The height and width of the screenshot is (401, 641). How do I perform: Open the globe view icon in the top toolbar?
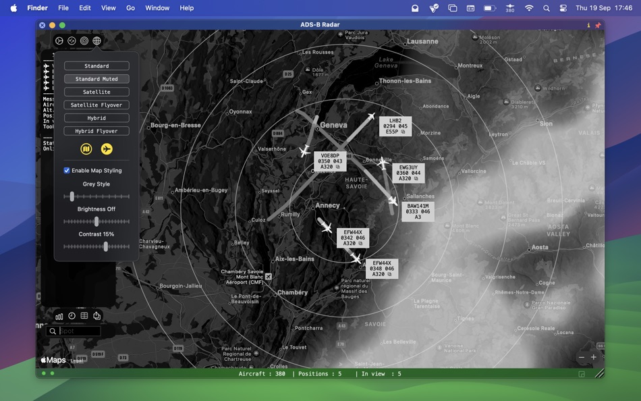click(x=96, y=40)
